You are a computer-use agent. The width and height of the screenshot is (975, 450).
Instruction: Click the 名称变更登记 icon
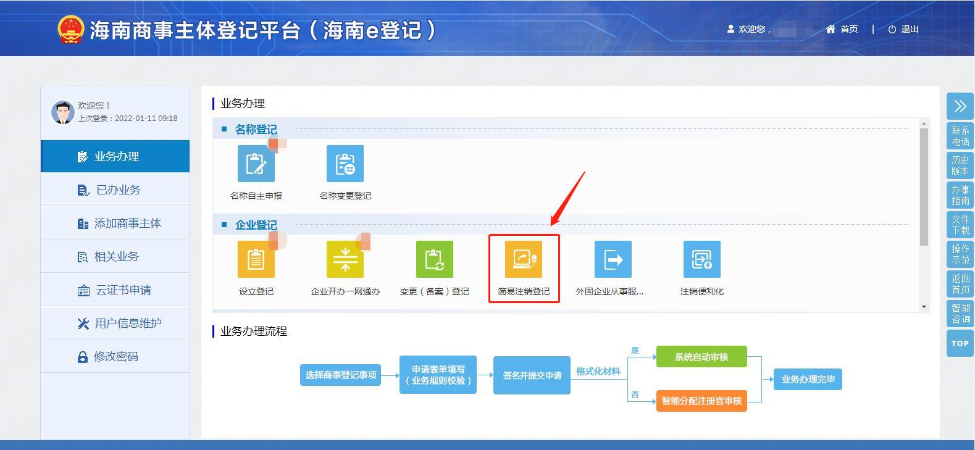(x=345, y=164)
